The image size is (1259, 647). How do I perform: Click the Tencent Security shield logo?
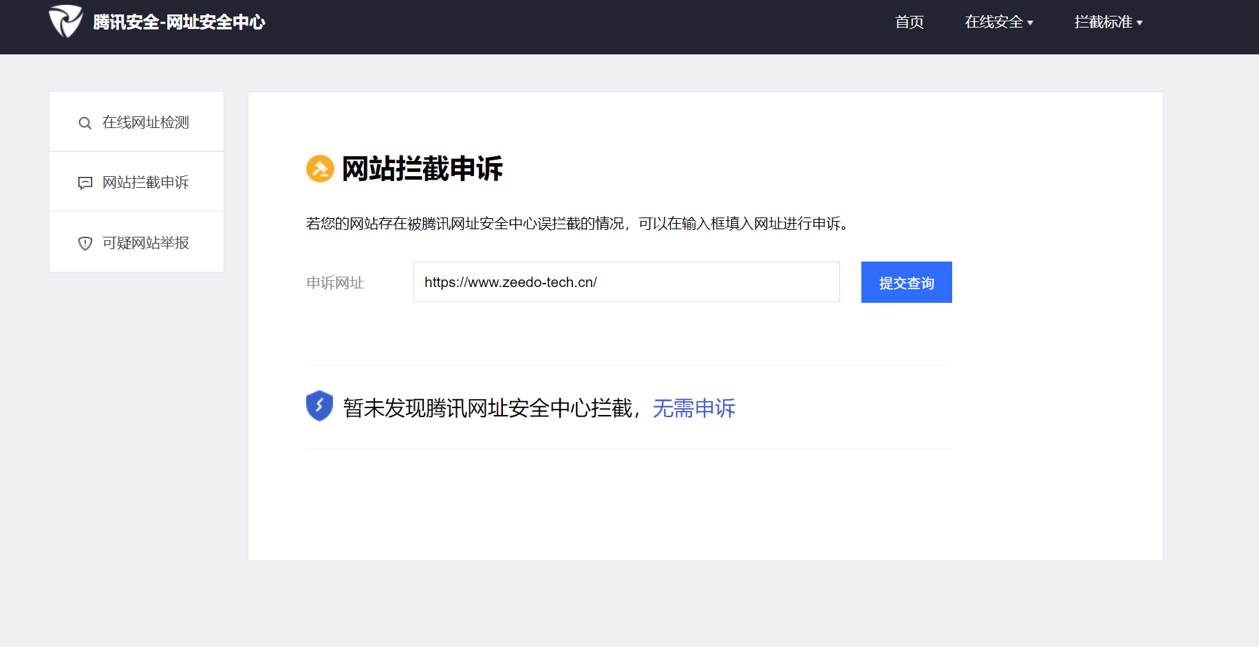66,22
